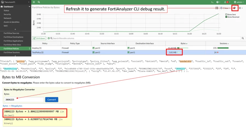Open FortiView Applications
This screenshot has height=128, width=246.
click(x=13, y=41)
